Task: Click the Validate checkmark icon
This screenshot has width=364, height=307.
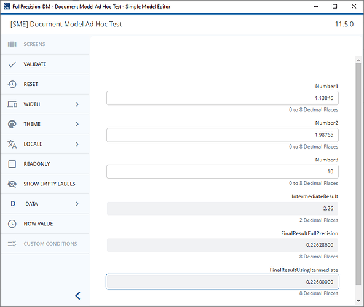Action: point(12,64)
